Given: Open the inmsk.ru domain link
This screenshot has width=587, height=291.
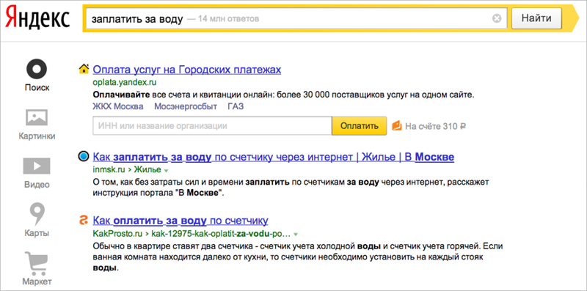Looking at the screenshot, I should tap(109, 170).
